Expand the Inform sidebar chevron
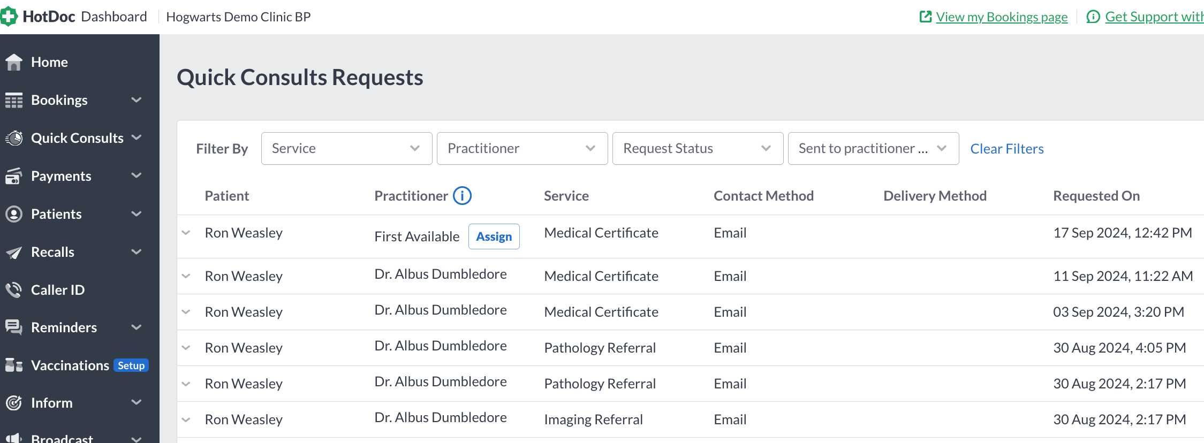This screenshot has width=1204, height=443. click(x=137, y=402)
